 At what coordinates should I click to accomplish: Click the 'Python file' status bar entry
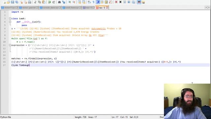pos(6,117)
